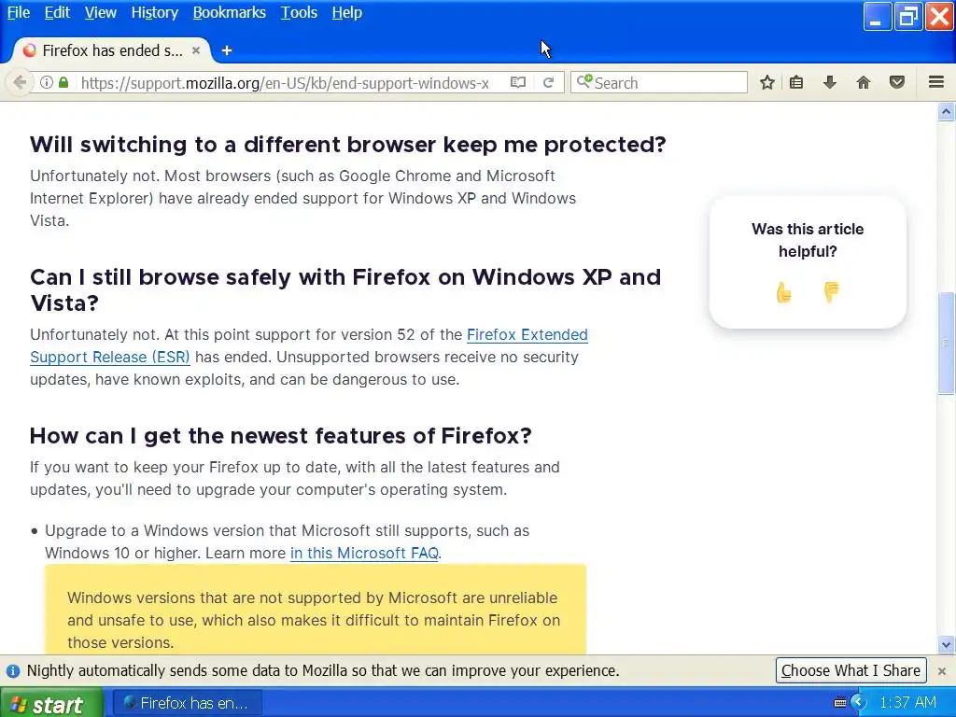Minimize the Firefox window
Screen dimensions: 956x717
coord(878,17)
